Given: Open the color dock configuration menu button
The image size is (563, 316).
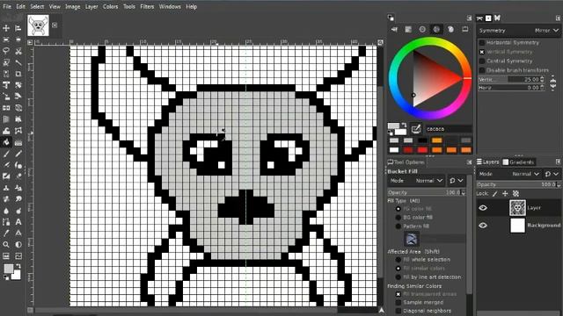Looking at the screenshot, I should pos(469,18).
